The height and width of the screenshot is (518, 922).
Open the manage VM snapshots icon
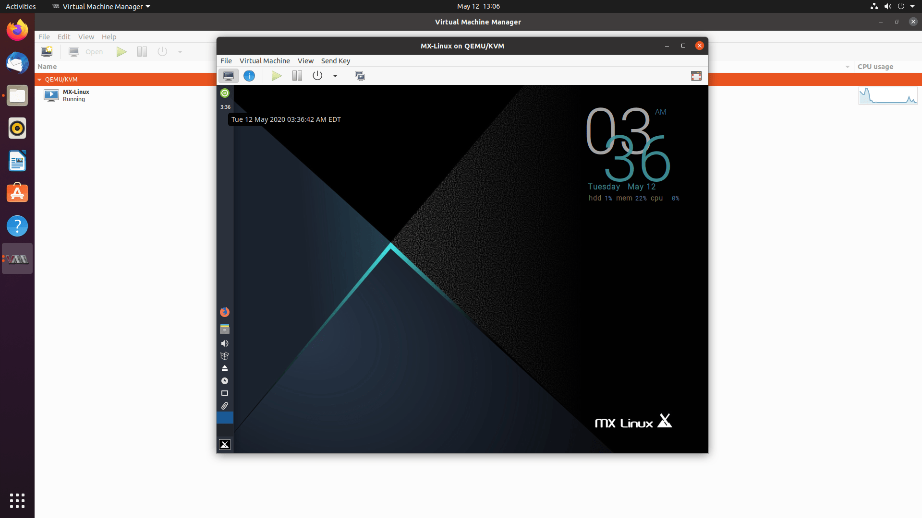pos(360,76)
